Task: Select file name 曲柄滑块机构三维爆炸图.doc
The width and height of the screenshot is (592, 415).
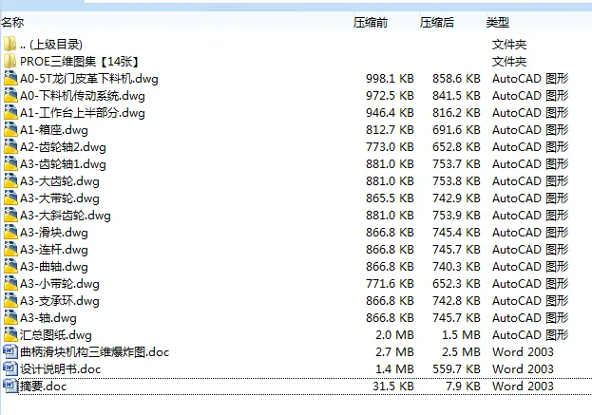Action: pos(94,352)
